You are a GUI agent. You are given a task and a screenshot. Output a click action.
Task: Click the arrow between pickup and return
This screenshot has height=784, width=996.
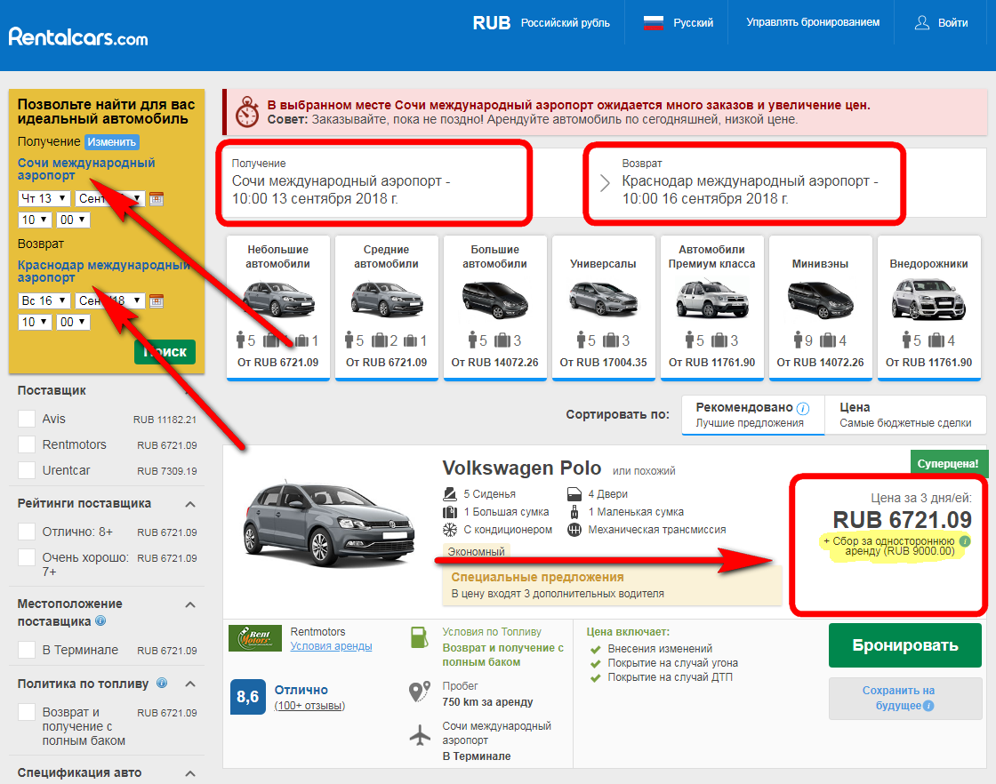pyautogui.click(x=605, y=183)
